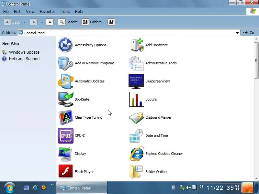Open the File menu
Viewport: 259px width, 194px height.
[x=6, y=12]
